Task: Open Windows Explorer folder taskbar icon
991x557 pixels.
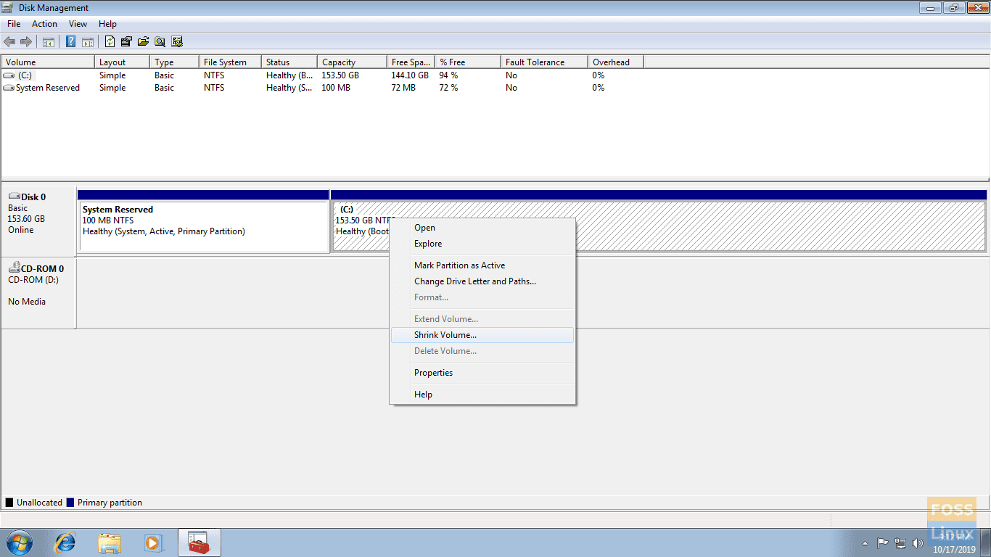Action: pyautogui.click(x=110, y=542)
